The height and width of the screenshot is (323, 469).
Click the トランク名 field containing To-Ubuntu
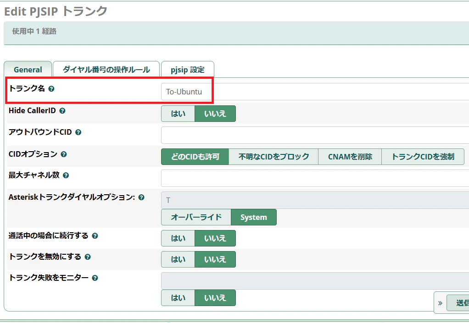pos(315,92)
